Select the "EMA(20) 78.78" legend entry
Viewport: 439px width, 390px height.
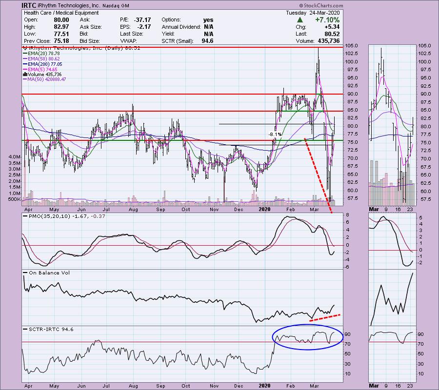[x=41, y=54]
